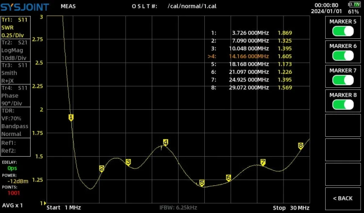
Task: Change the POINTS 1001 value
Action: (14, 193)
